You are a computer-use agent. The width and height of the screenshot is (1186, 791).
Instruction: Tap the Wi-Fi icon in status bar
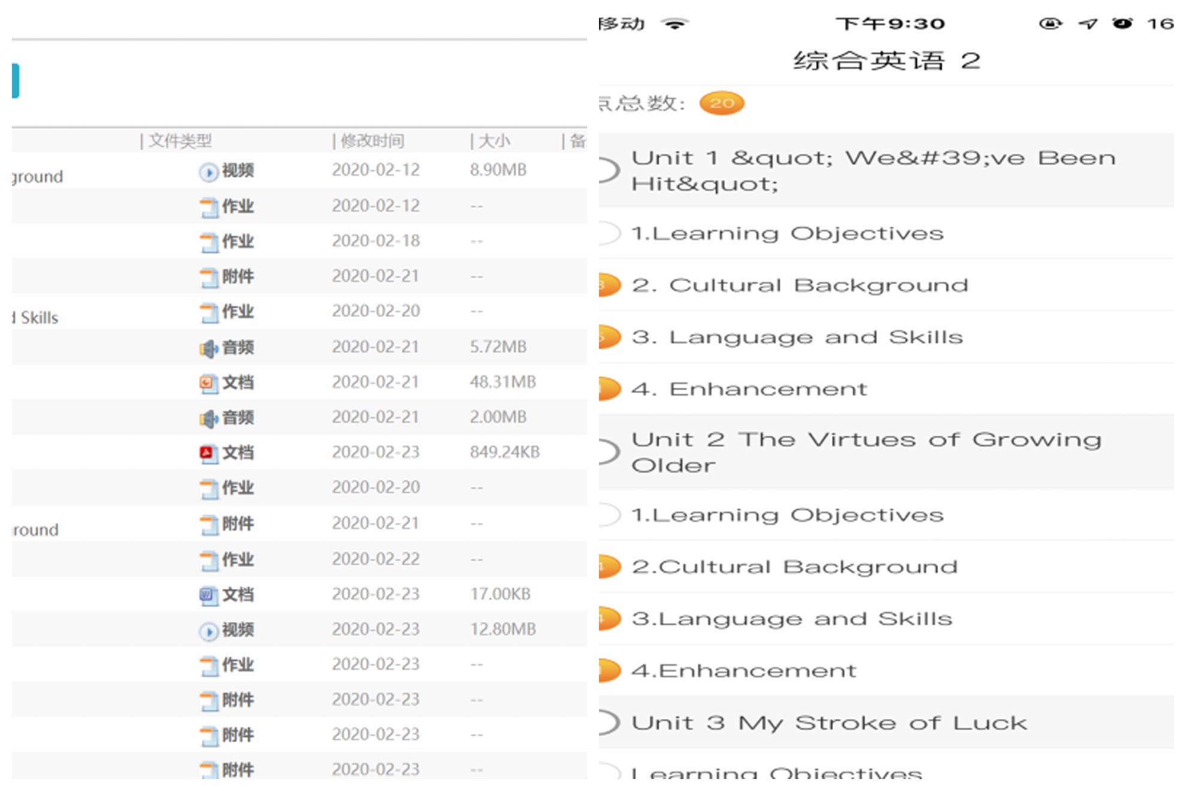[674, 24]
